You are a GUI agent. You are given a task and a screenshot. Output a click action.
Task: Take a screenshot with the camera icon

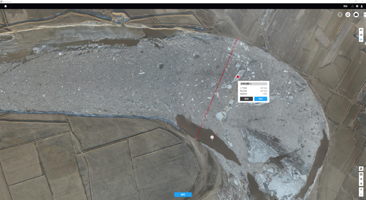356,15
